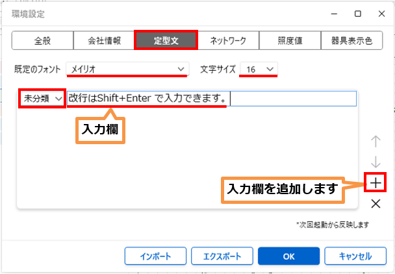Switch to the 照度値 tab
395x274 pixels.
coord(290,40)
